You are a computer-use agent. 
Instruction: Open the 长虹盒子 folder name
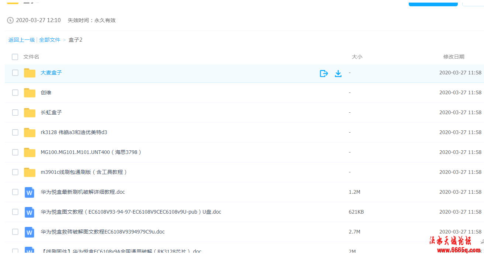tap(51, 112)
